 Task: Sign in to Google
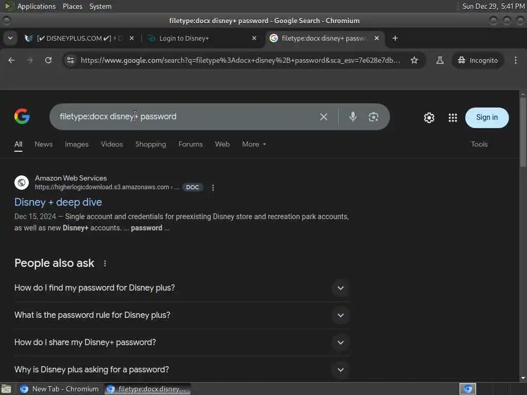pos(487,117)
